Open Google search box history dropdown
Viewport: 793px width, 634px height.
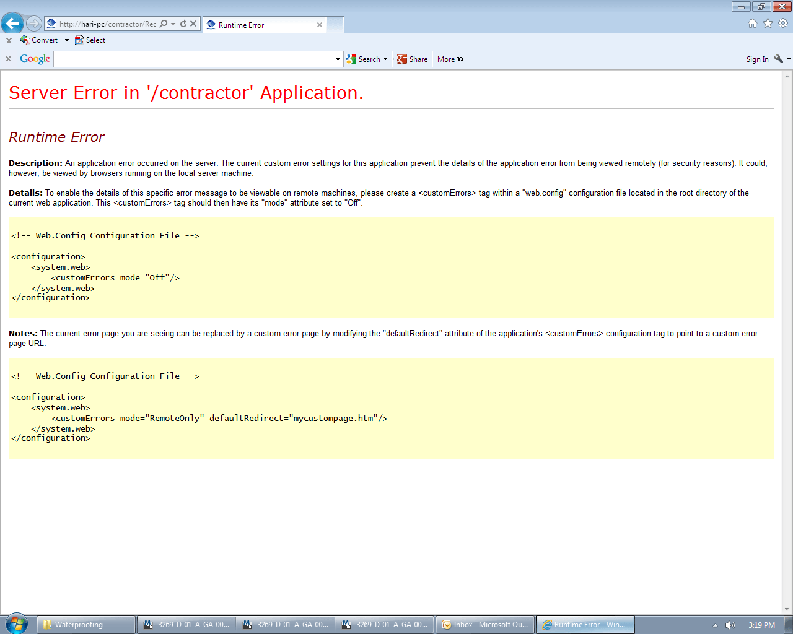coord(338,59)
